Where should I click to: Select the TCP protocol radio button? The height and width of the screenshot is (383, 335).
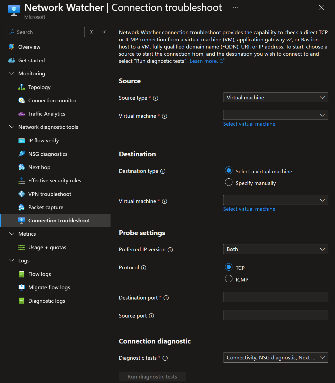pyautogui.click(x=228, y=267)
